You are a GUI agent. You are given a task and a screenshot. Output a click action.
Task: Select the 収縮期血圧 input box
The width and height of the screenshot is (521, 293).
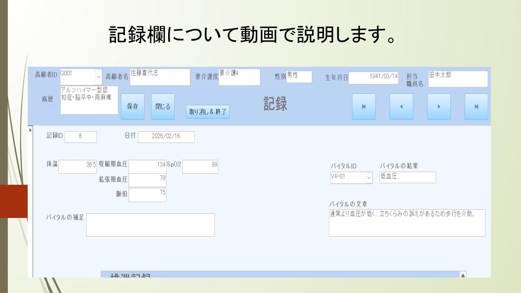coord(147,167)
